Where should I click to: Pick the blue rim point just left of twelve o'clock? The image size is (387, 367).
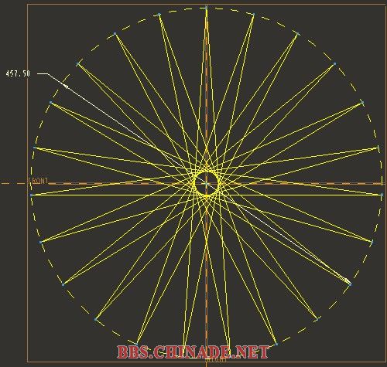pos(159,15)
